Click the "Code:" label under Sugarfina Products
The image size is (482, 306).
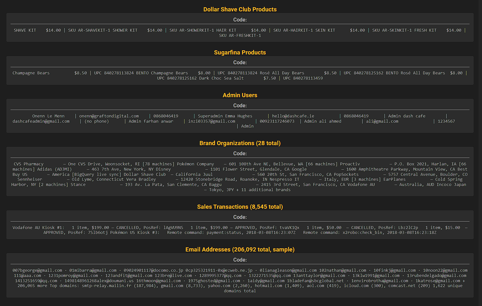(x=240, y=63)
